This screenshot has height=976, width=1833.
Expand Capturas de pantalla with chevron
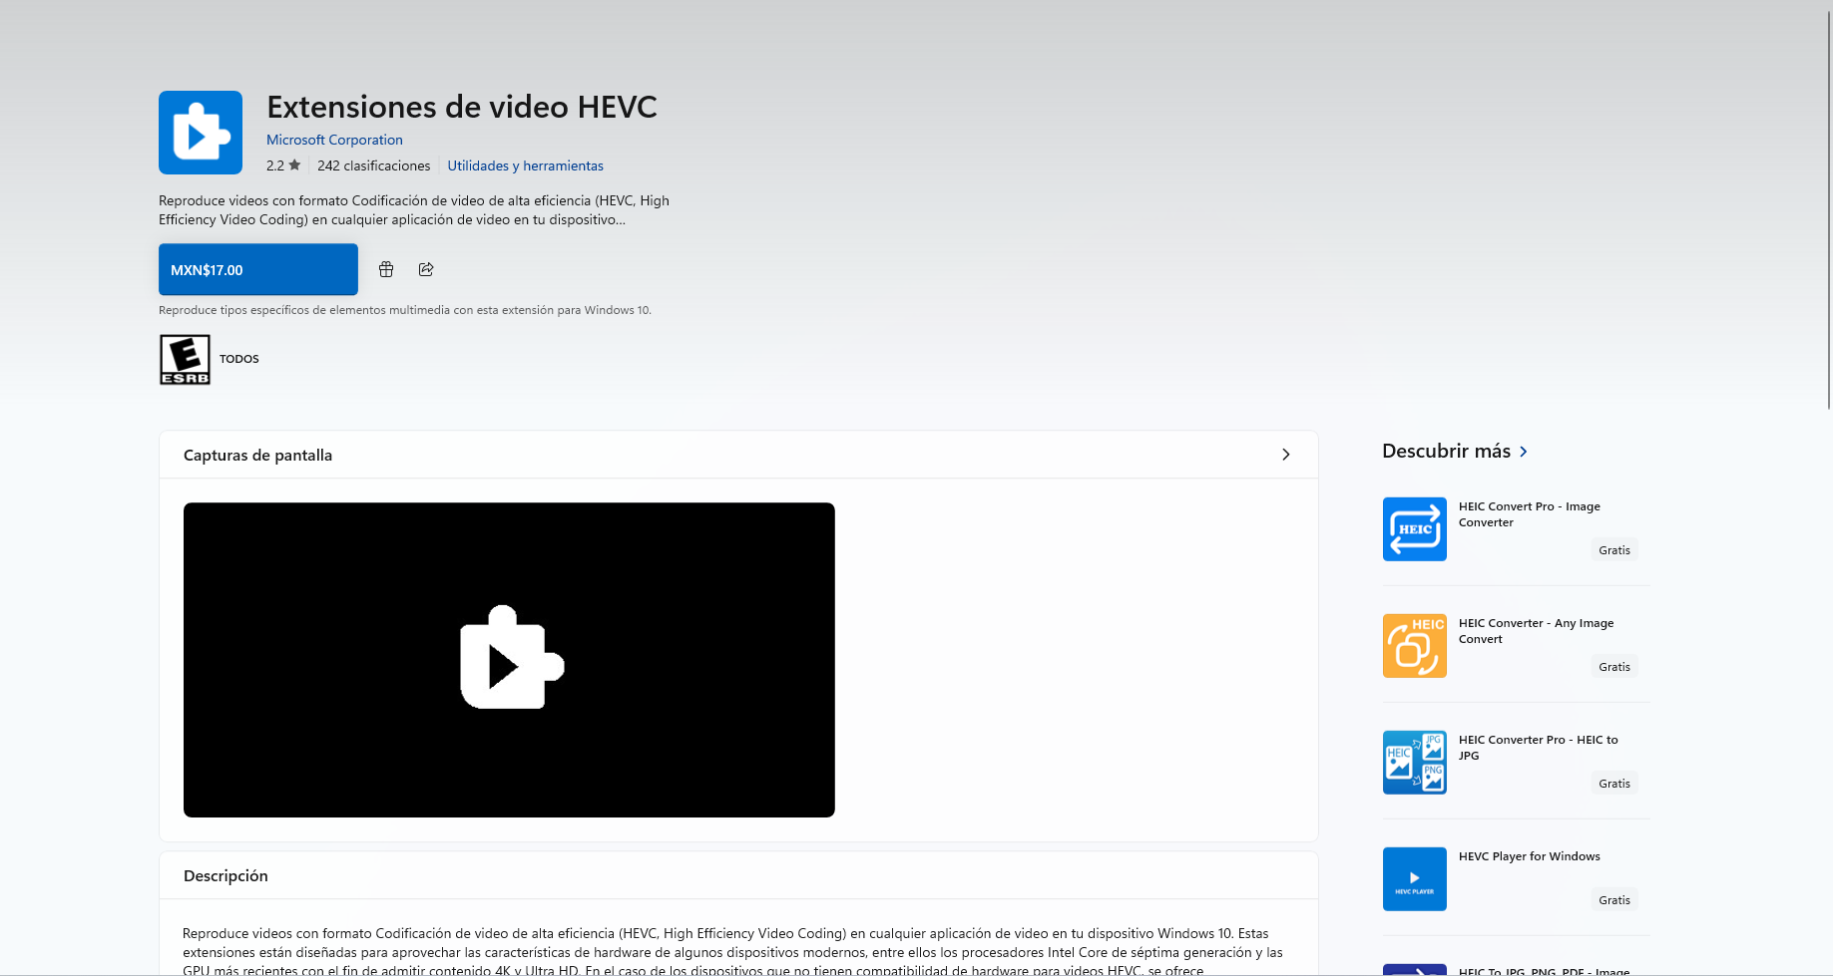click(x=1285, y=455)
